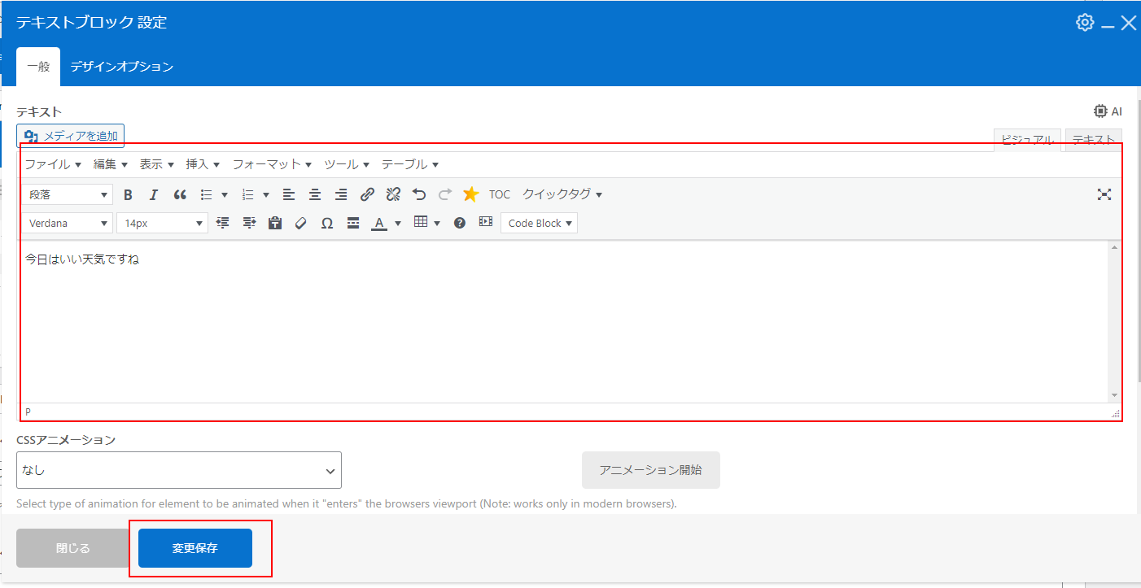Open the Verdana font family dropdown

(68, 223)
